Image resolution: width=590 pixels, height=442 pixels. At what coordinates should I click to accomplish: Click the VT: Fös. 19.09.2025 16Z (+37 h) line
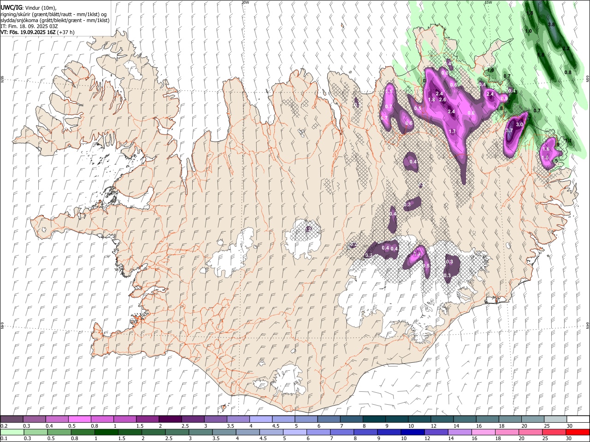pyautogui.click(x=37, y=33)
